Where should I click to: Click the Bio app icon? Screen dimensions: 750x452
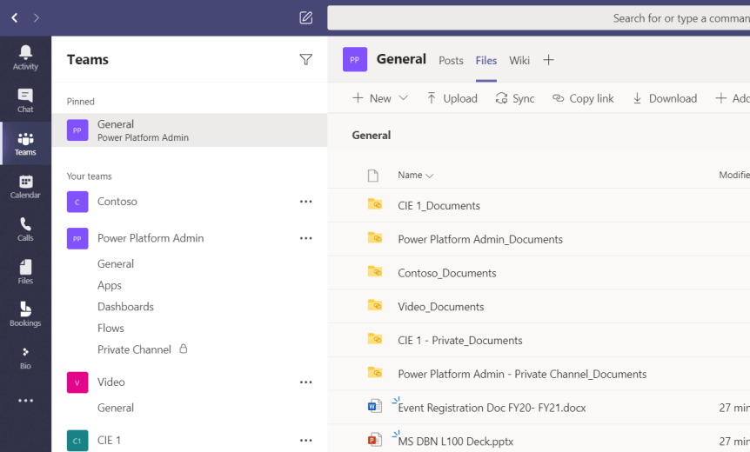25,357
